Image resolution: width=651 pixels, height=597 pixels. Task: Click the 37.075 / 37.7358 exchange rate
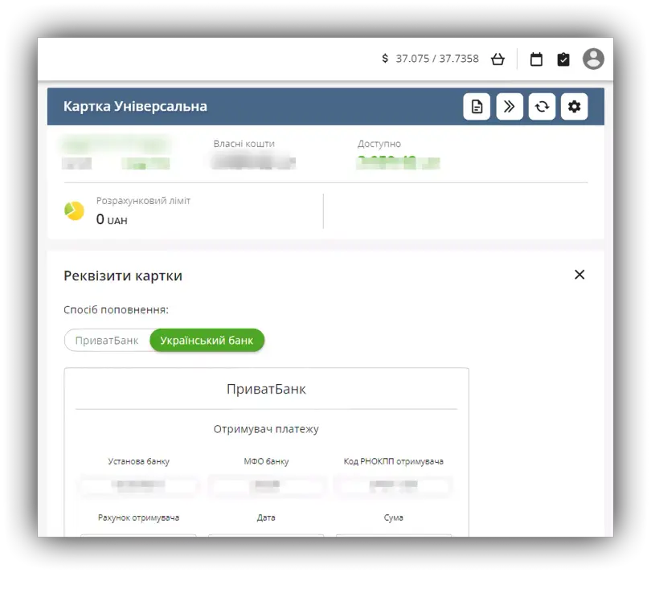(436, 59)
